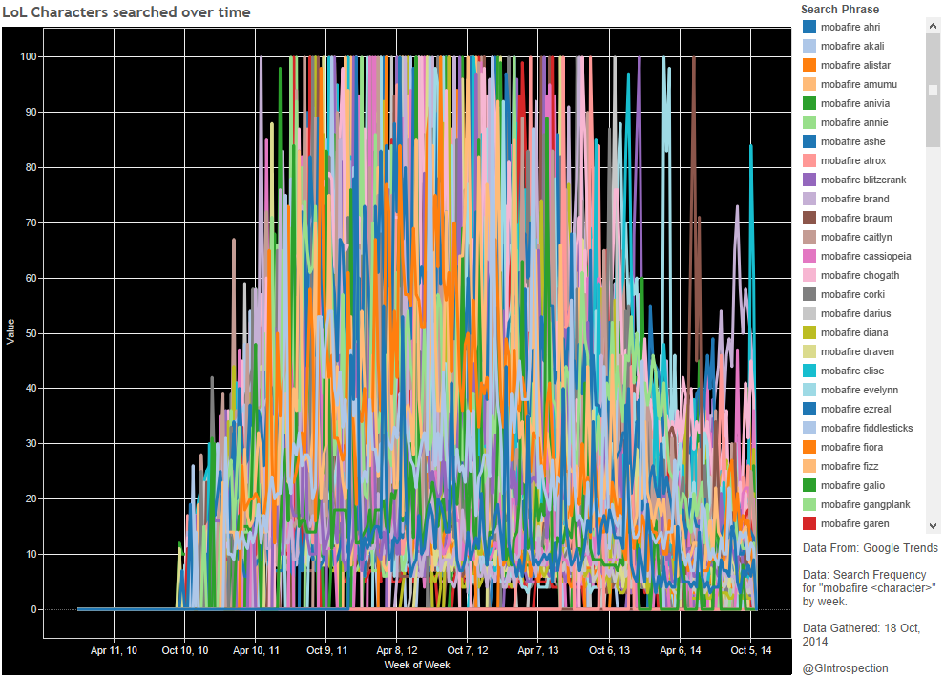This screenshot has height=678, width=945.
Task: Click the orange mobafire alistar swatch
Action: point(809,66)
